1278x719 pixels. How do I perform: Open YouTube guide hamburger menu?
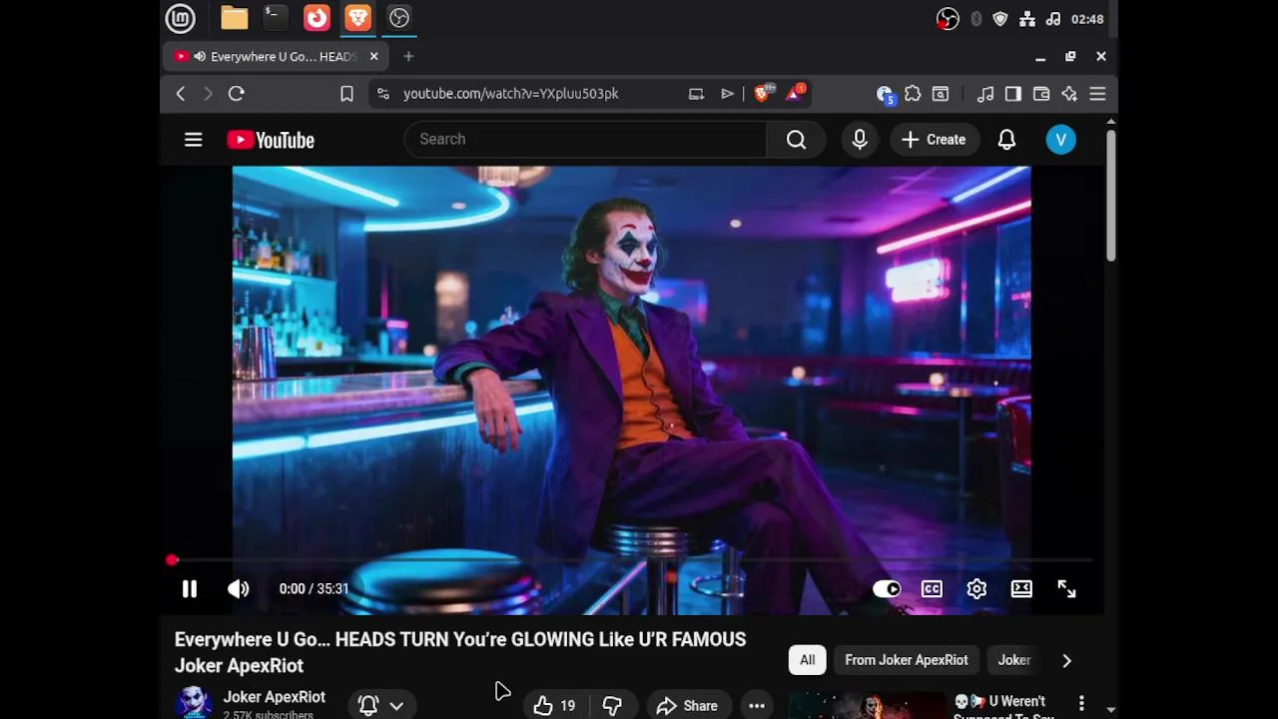(x=194, y=140)
